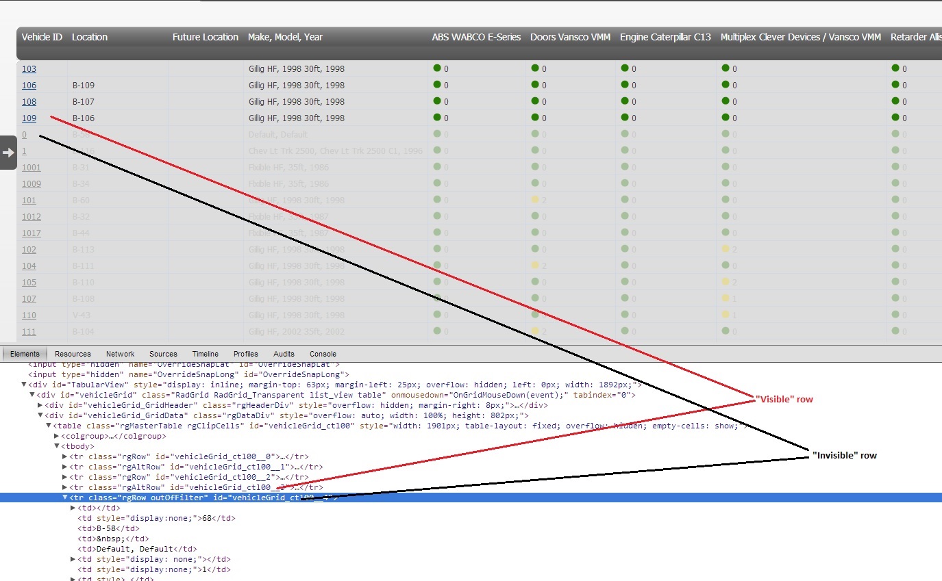The width and height of the screenshot is (942, 581).
Task: Expand the colgroup element node
Action: 57,436
